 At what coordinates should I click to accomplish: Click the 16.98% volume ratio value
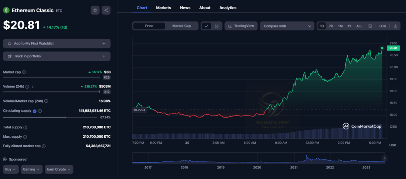[x=105, y=101]
